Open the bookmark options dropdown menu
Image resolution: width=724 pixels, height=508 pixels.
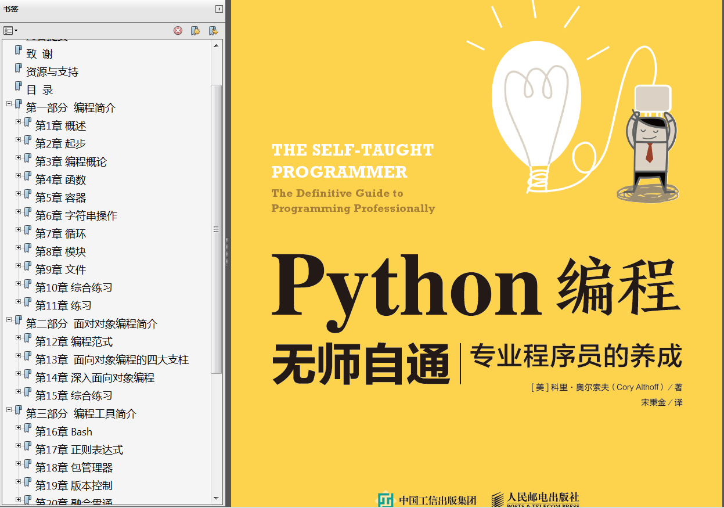(9, 30)
